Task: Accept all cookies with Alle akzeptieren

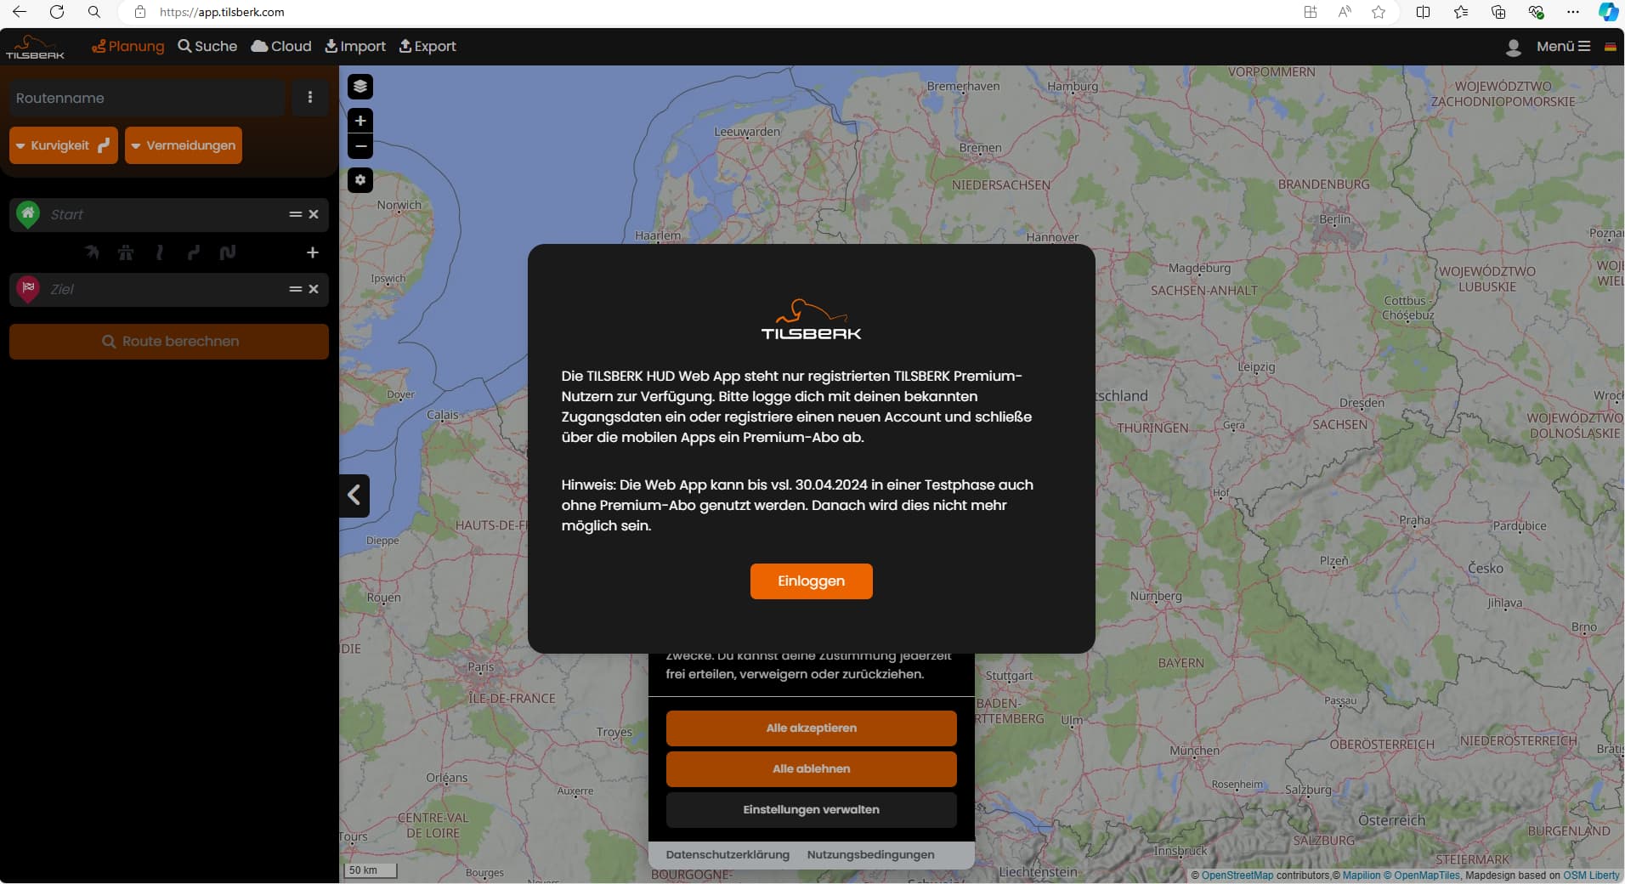Action: coord(811,728)
